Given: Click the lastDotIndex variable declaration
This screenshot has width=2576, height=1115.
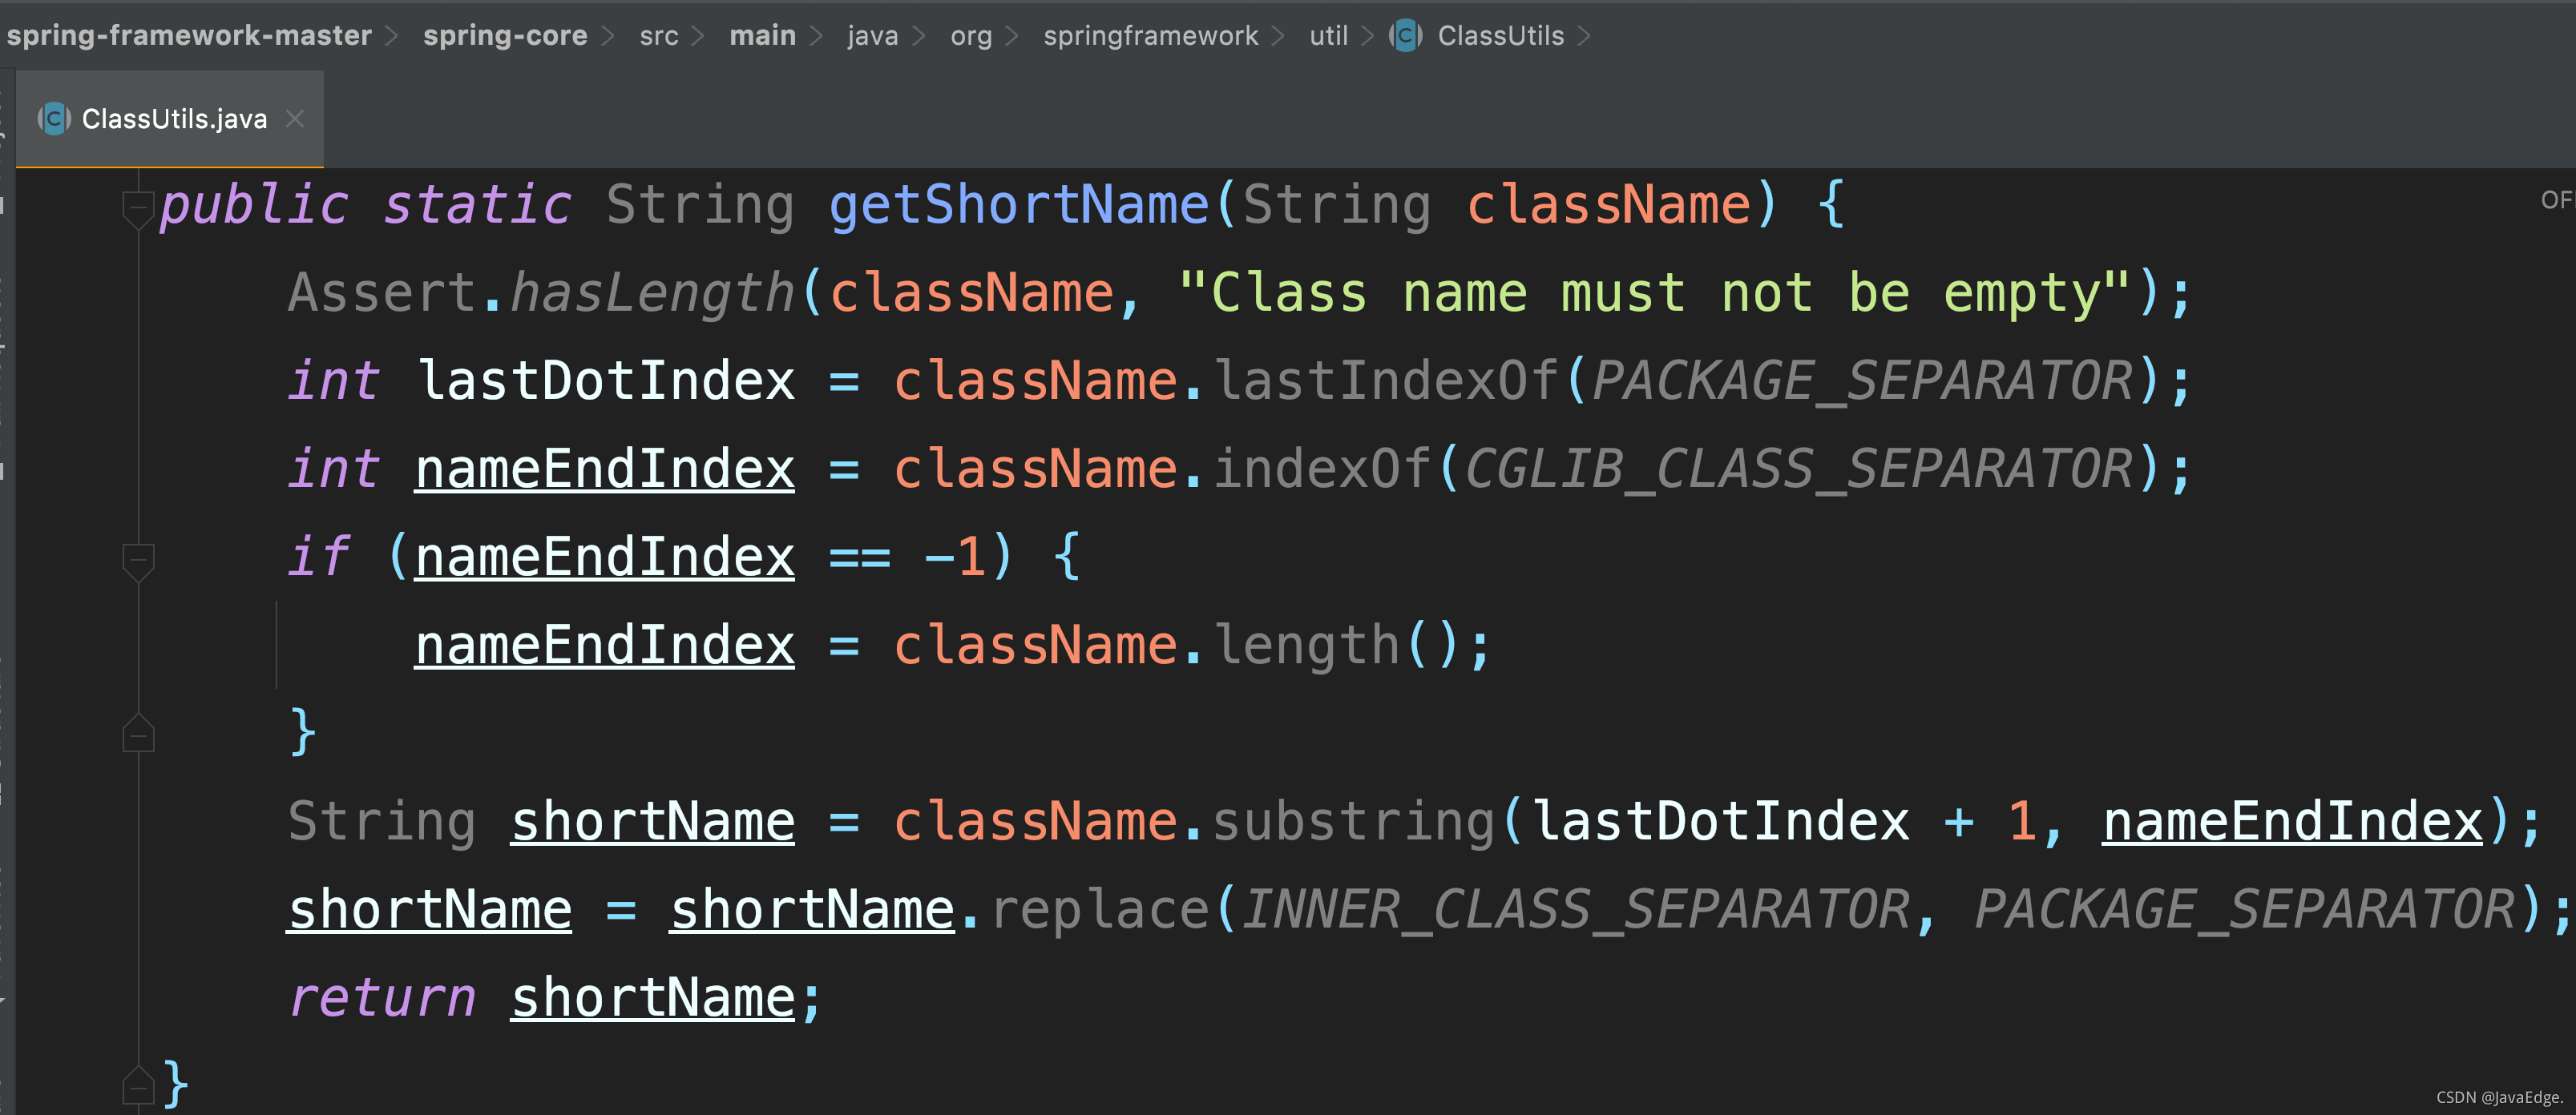Looking at the screenshot, I should tap(606, 380).
